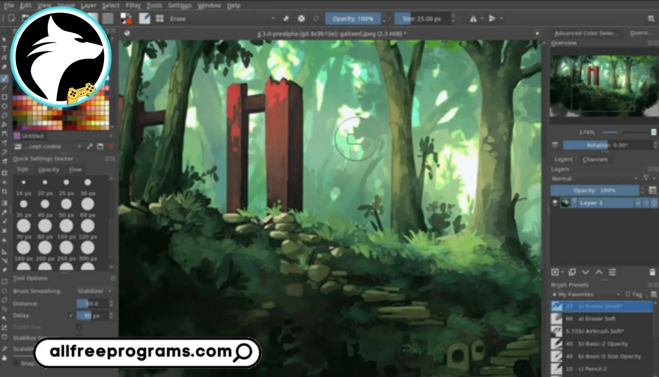This screenshot has width=659, height=377.
Task: Click the Opacity 100% slider in toolbar
Action: [353, 19]
